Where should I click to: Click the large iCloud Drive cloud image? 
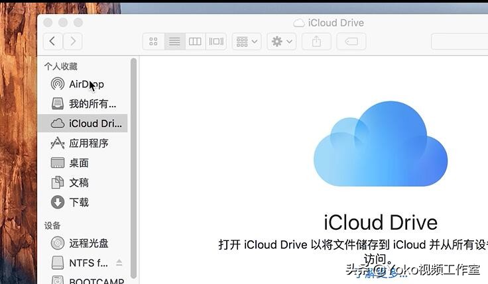(x=381, y=144)
